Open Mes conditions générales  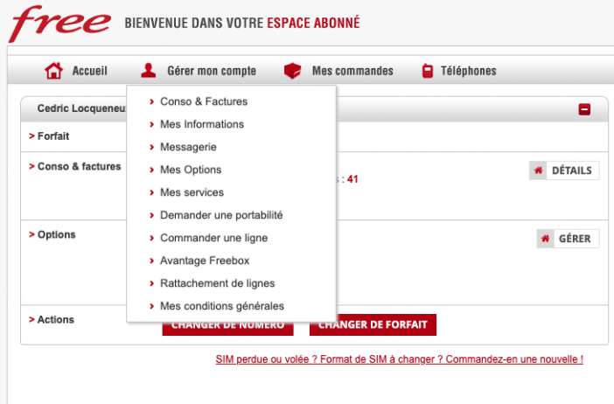click(222, 306)
